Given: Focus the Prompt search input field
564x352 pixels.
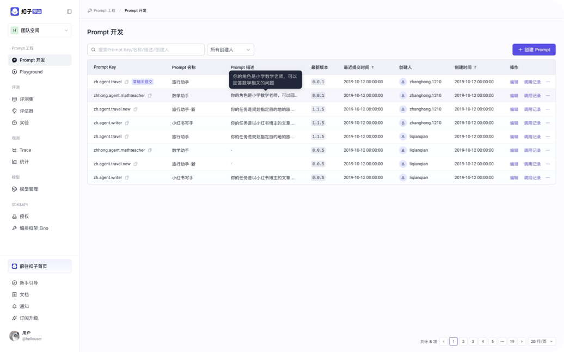Looking at the screenshot, I should coord(146,50).
